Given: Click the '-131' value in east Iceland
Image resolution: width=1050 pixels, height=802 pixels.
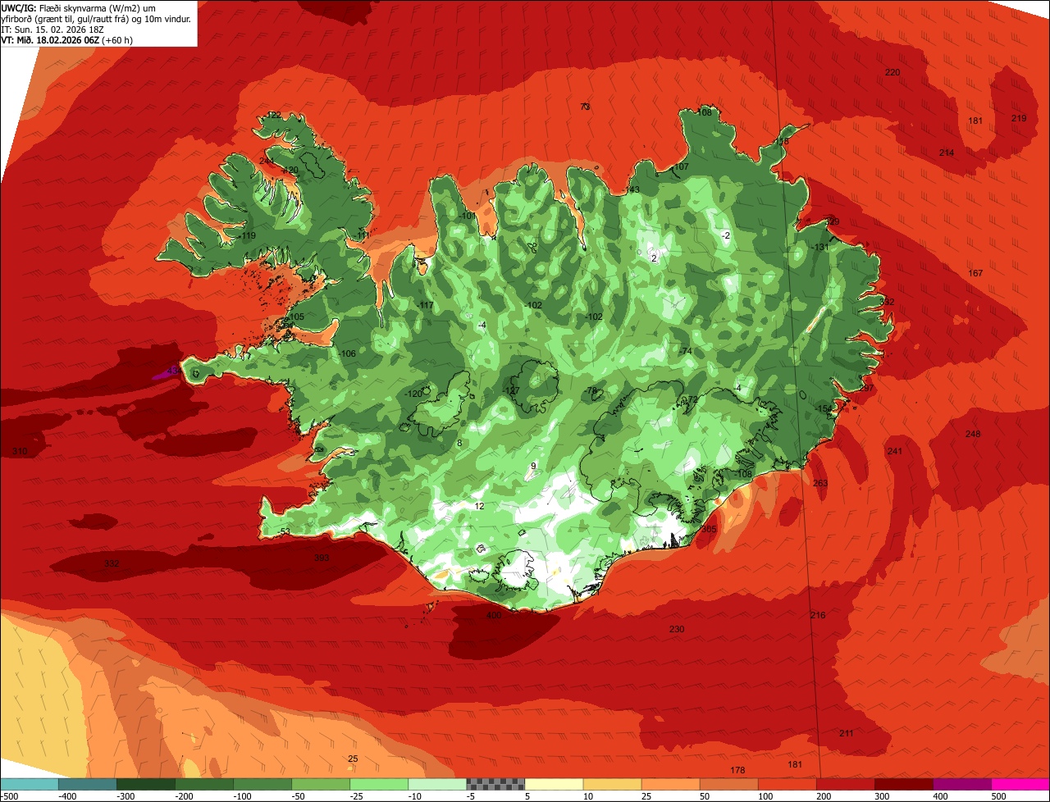Looking at the screenshot, I should click(820, 247).
